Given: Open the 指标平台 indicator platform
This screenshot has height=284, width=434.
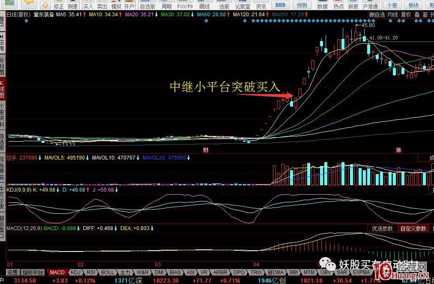Looking at the screenshot, I should click(x=33, y=272).
